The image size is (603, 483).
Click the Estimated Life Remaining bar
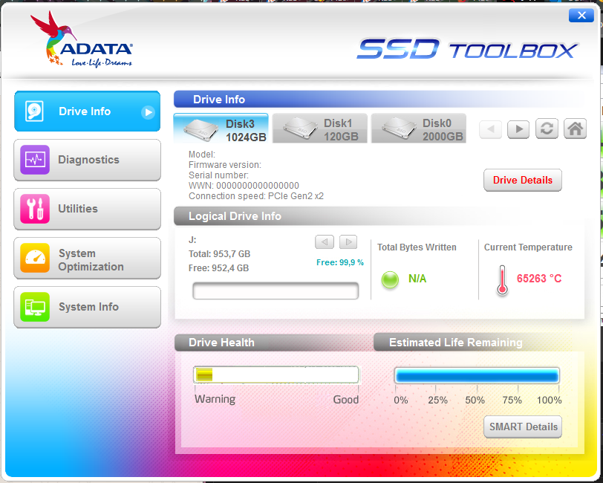[477, 376]
